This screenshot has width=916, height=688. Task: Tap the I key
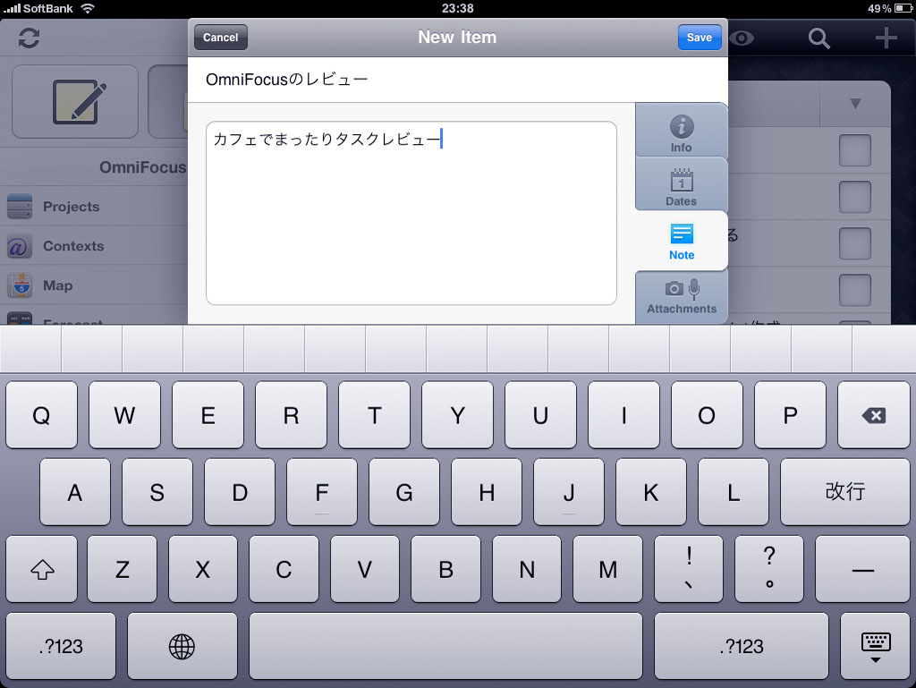[x=623, y=415]
